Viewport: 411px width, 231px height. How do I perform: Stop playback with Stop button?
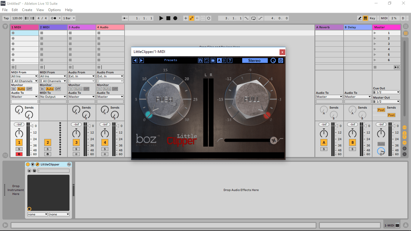coord(168,18)
